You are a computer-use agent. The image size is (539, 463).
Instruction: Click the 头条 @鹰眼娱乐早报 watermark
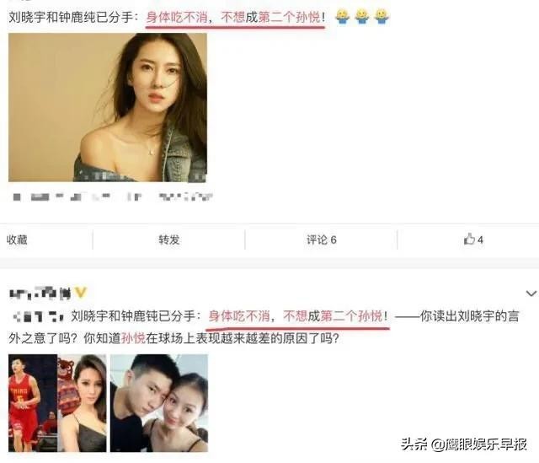464,444
